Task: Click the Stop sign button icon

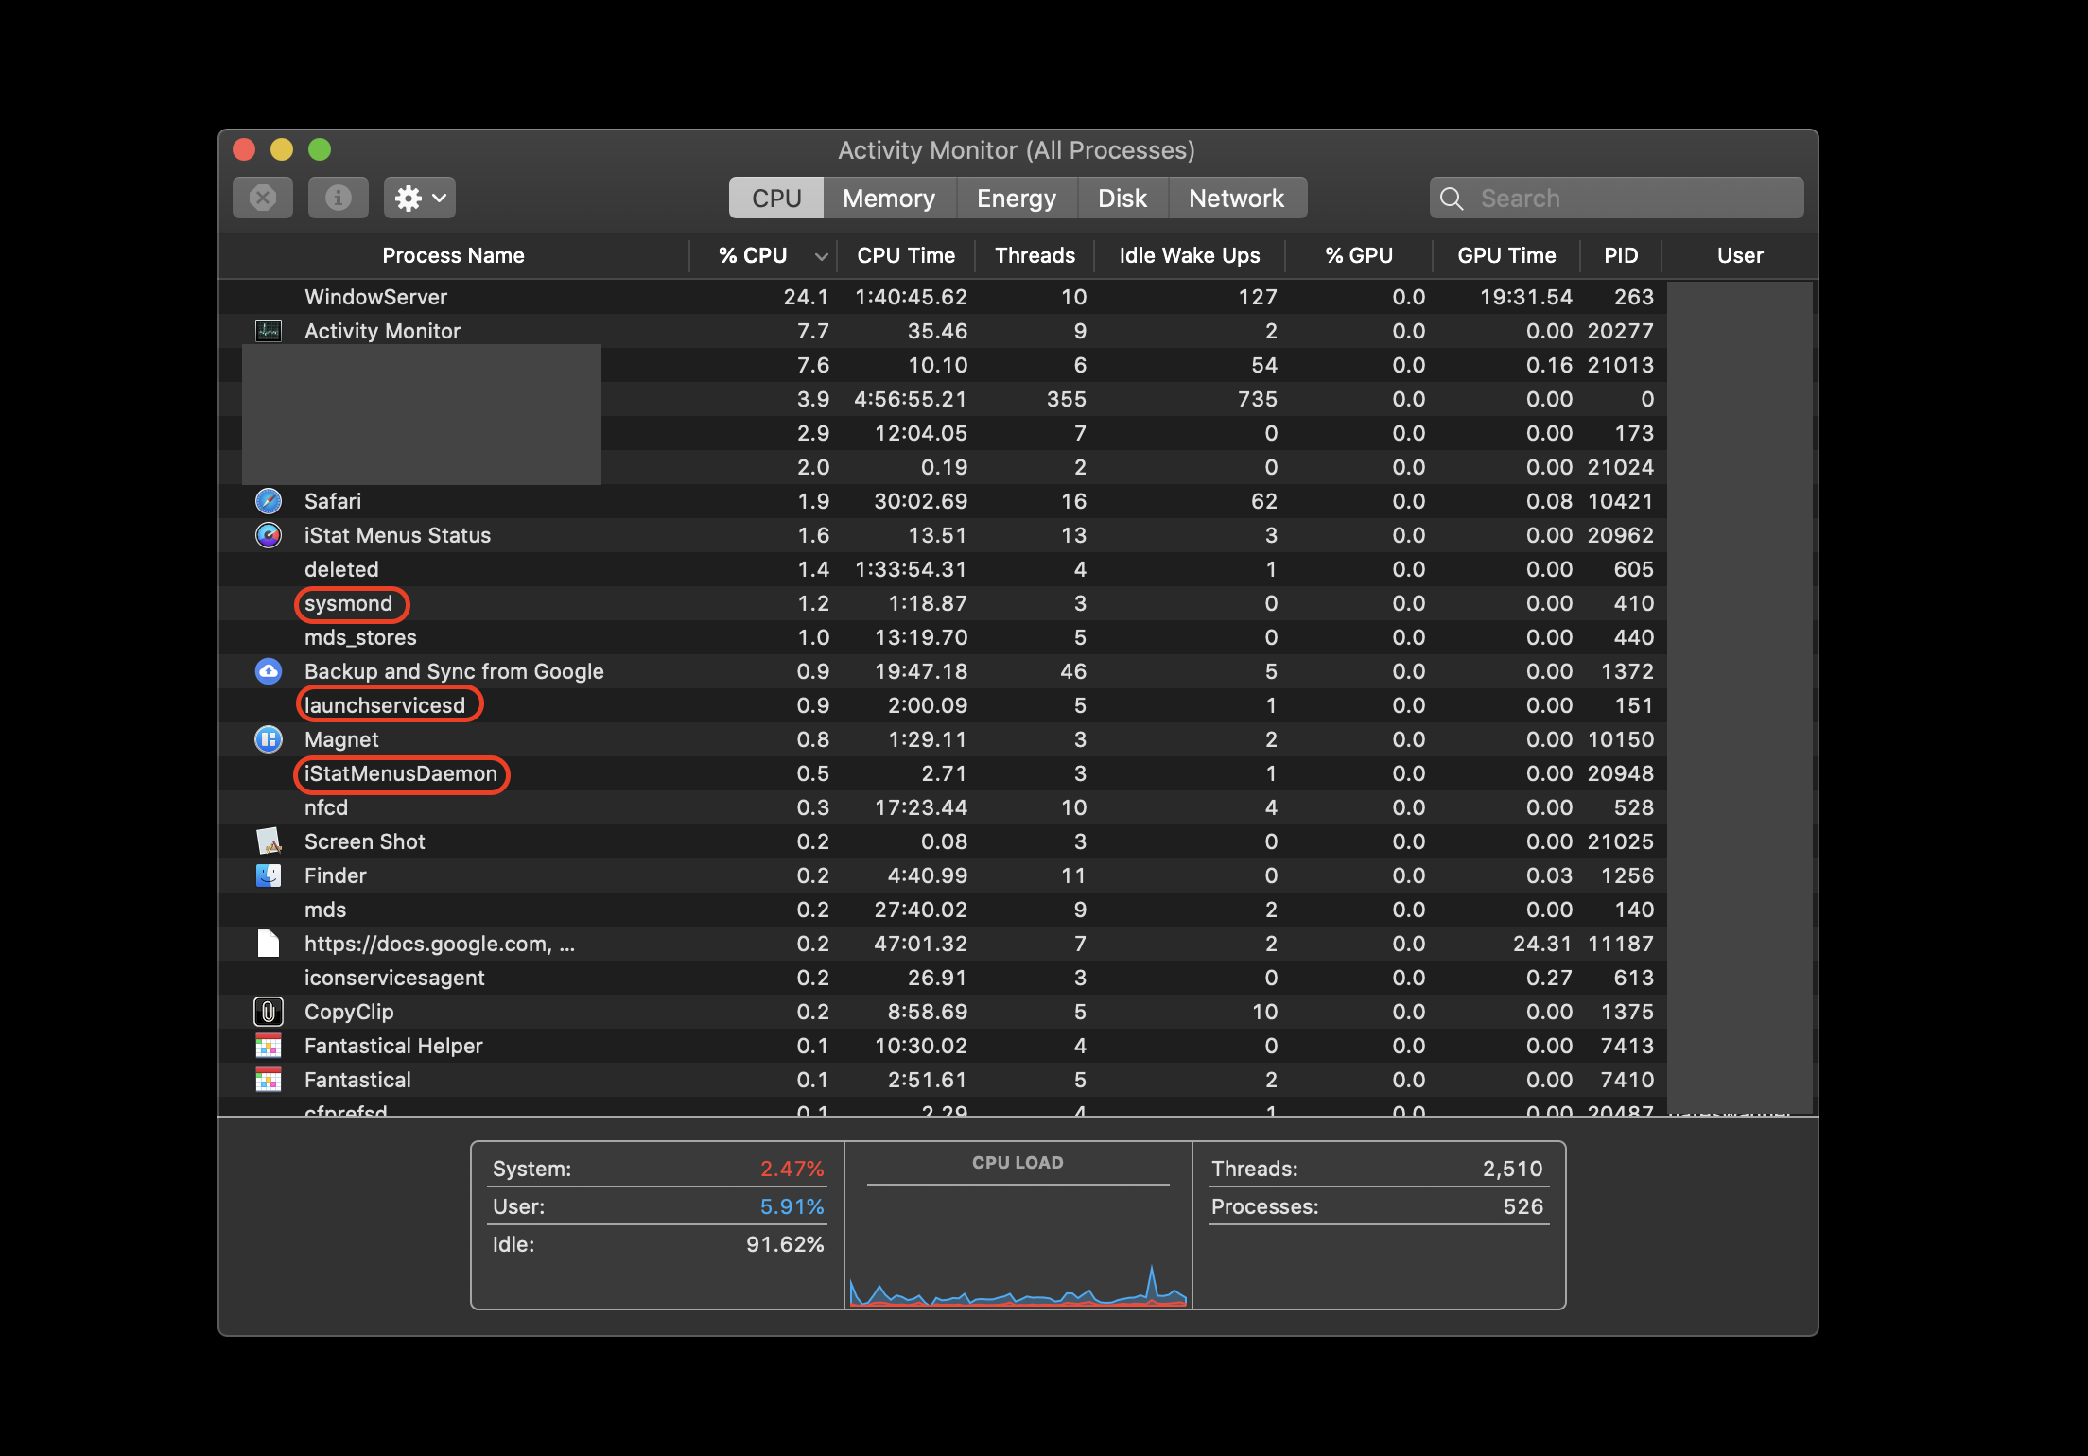Action: point(264,199)
